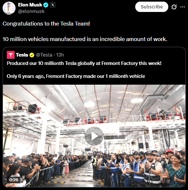Click the Subscribe button
188x190 pixels.
coord(151,7)
